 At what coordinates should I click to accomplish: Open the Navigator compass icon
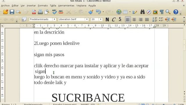(x=149, y=12)
